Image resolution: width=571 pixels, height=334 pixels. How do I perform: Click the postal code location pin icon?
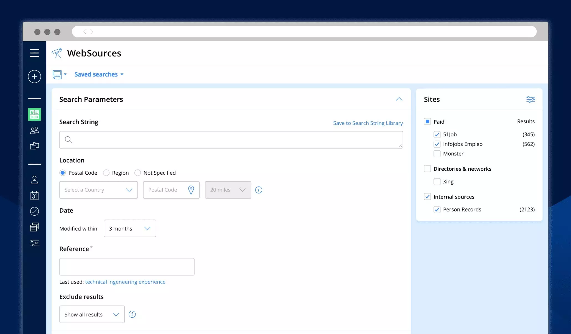tap(191, 190)
